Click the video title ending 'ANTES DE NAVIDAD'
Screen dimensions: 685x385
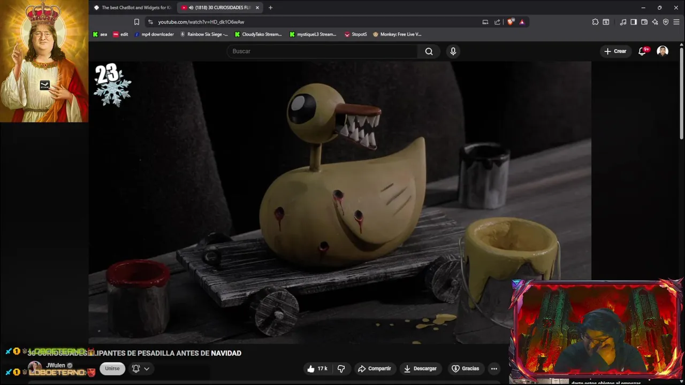tap(135, 353)
